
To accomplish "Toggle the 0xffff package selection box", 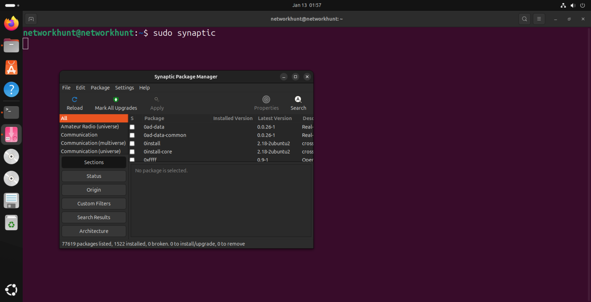I will [x=132, y=160].
